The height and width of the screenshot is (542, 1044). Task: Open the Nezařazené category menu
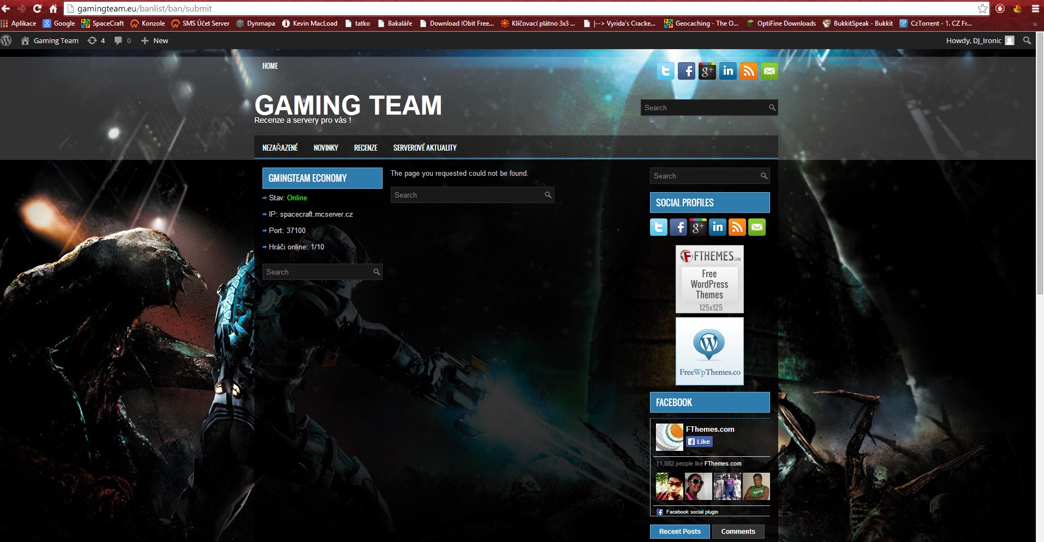pos(280,148)
